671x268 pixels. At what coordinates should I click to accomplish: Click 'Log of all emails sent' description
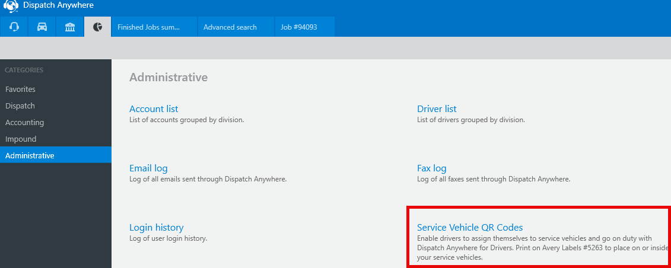(208, 179)
